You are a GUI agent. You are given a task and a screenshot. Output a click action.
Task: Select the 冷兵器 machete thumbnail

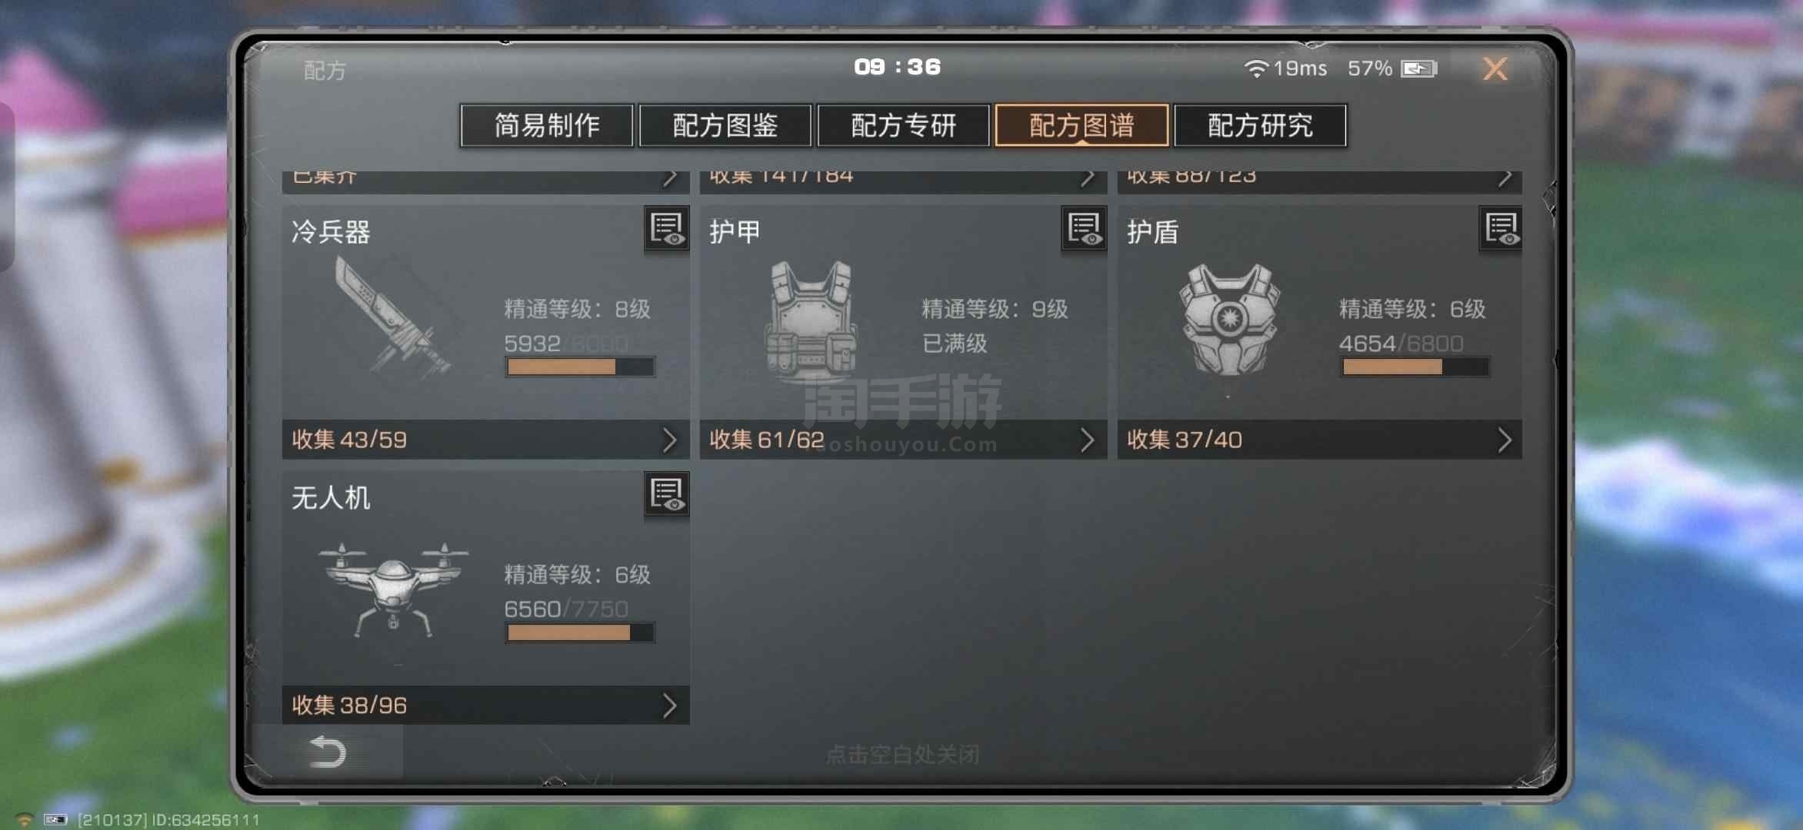(x=392, y=317)
